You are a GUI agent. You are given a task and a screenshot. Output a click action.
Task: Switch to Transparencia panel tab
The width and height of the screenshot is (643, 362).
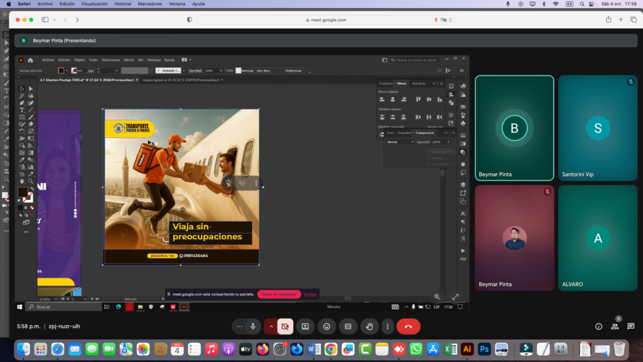[424, 133]
